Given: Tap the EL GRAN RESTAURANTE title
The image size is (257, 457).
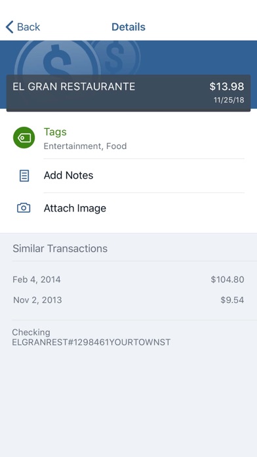Looking at the screenshot, I should tap(73, 87).
